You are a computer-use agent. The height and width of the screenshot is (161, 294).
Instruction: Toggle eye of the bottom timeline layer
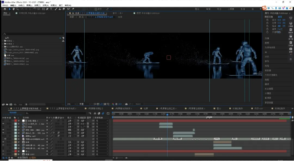point(3,154)
